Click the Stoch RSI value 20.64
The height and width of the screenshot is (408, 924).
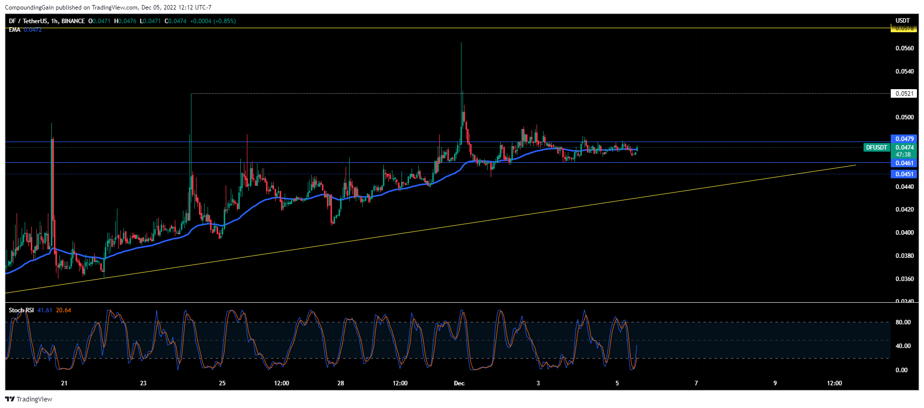coord(63,310)
